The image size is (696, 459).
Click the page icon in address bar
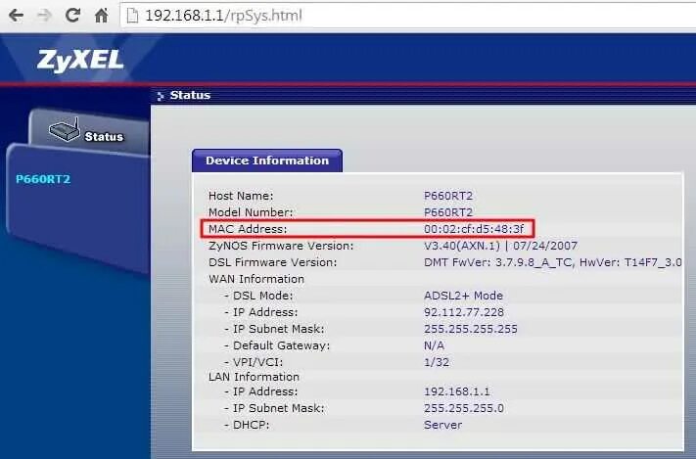pyautogui.click(x=132, y=16)
